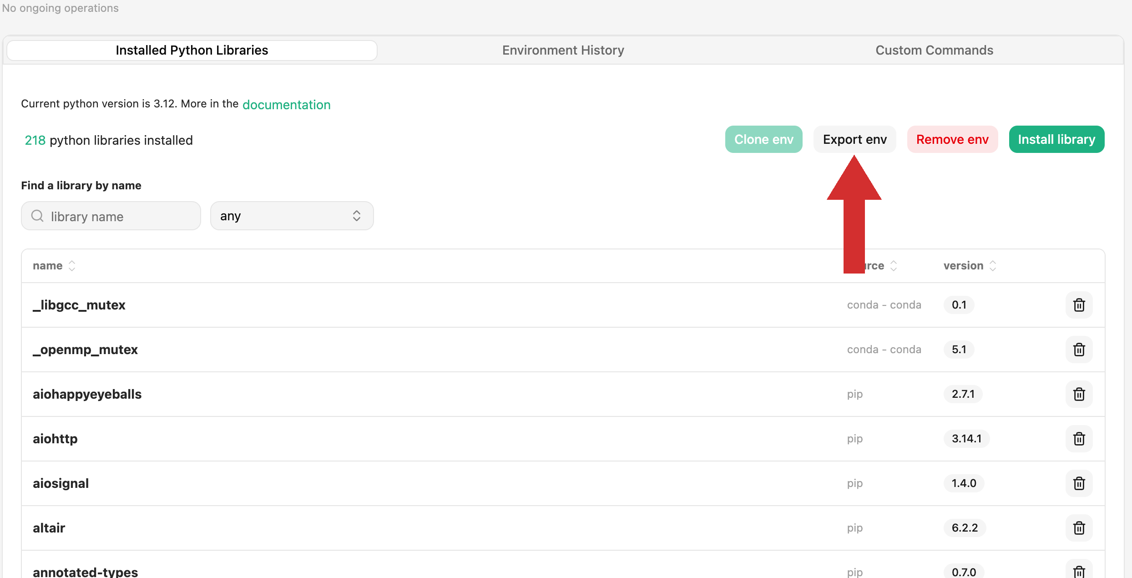Click 'Find a library by name' label
This screenshot has width=1132, height=578.
[81, 186]
